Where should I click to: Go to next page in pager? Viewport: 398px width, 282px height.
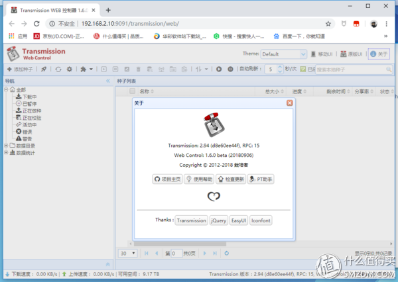click(205, 253)
